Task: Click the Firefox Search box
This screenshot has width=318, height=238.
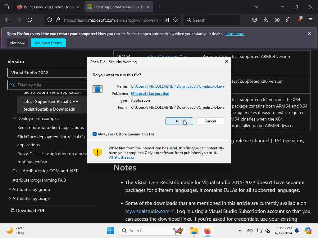Action: (211, 20)
